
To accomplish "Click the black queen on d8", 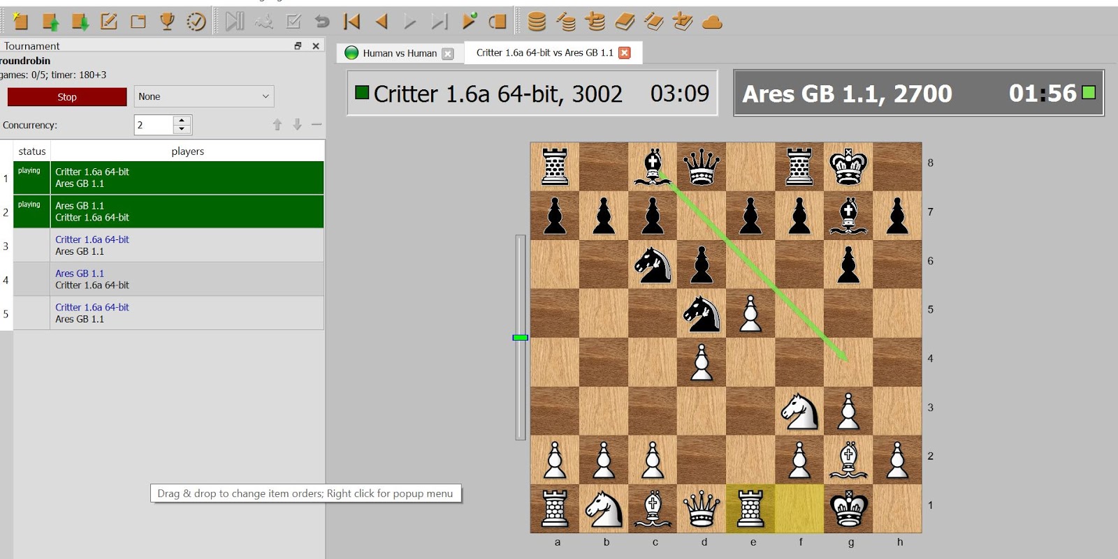I will coord(702,167).
